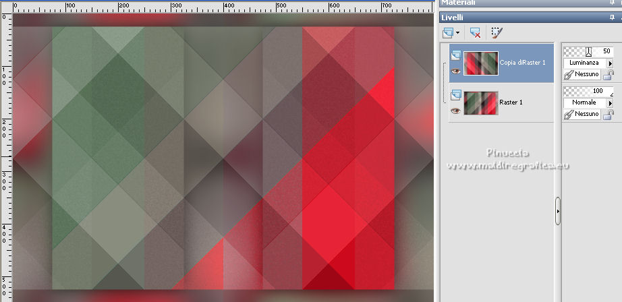Viewport: 622px width, 302px height.
Task: Click the Livelli panel title bar
Action: click(x=530, y=18)
